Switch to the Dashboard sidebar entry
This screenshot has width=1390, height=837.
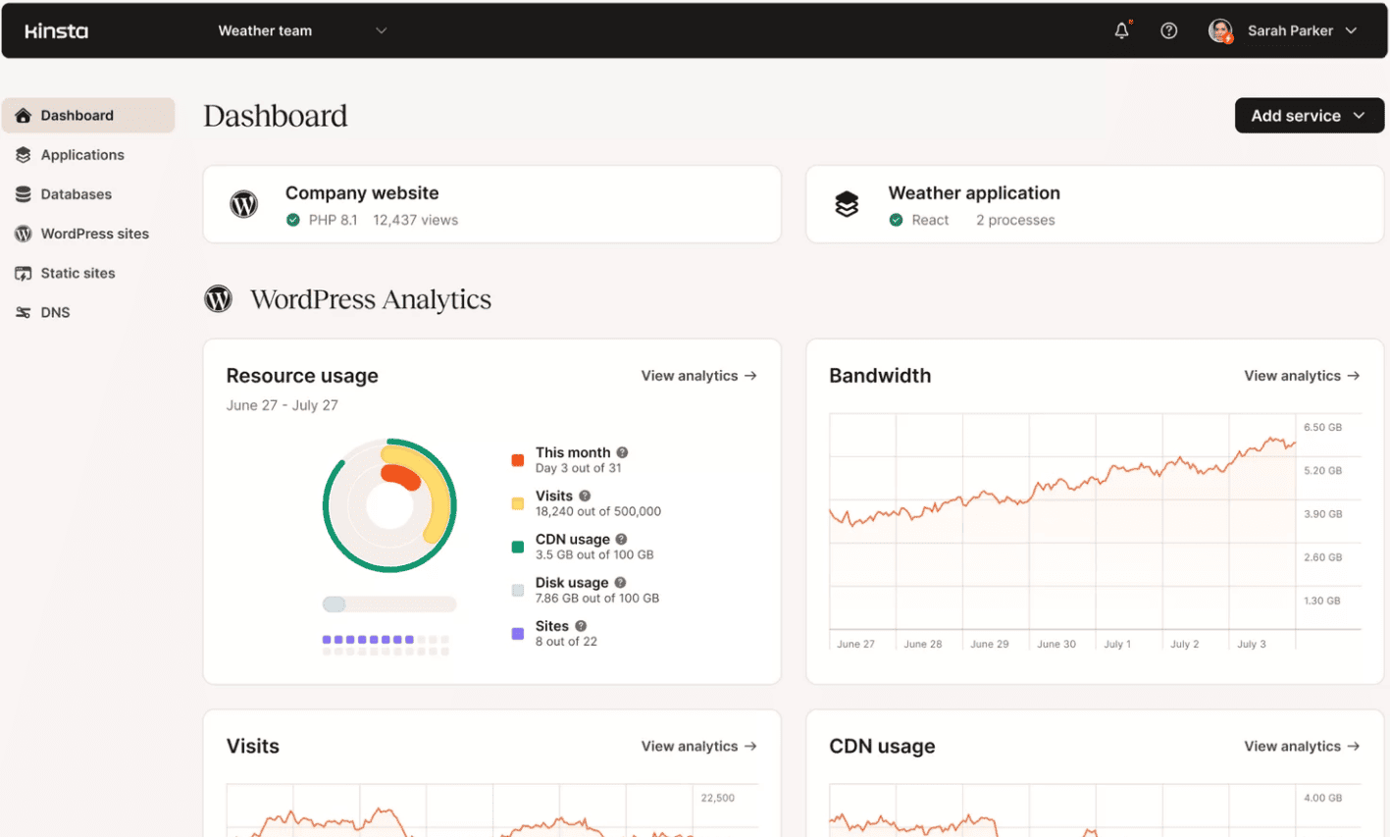[x=77, y=115]
